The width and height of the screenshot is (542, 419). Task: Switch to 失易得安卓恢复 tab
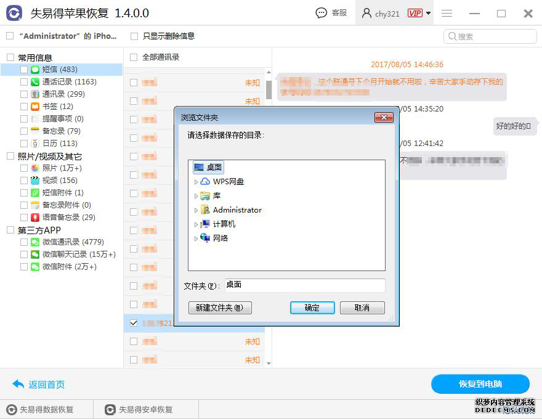click(145, 410)
